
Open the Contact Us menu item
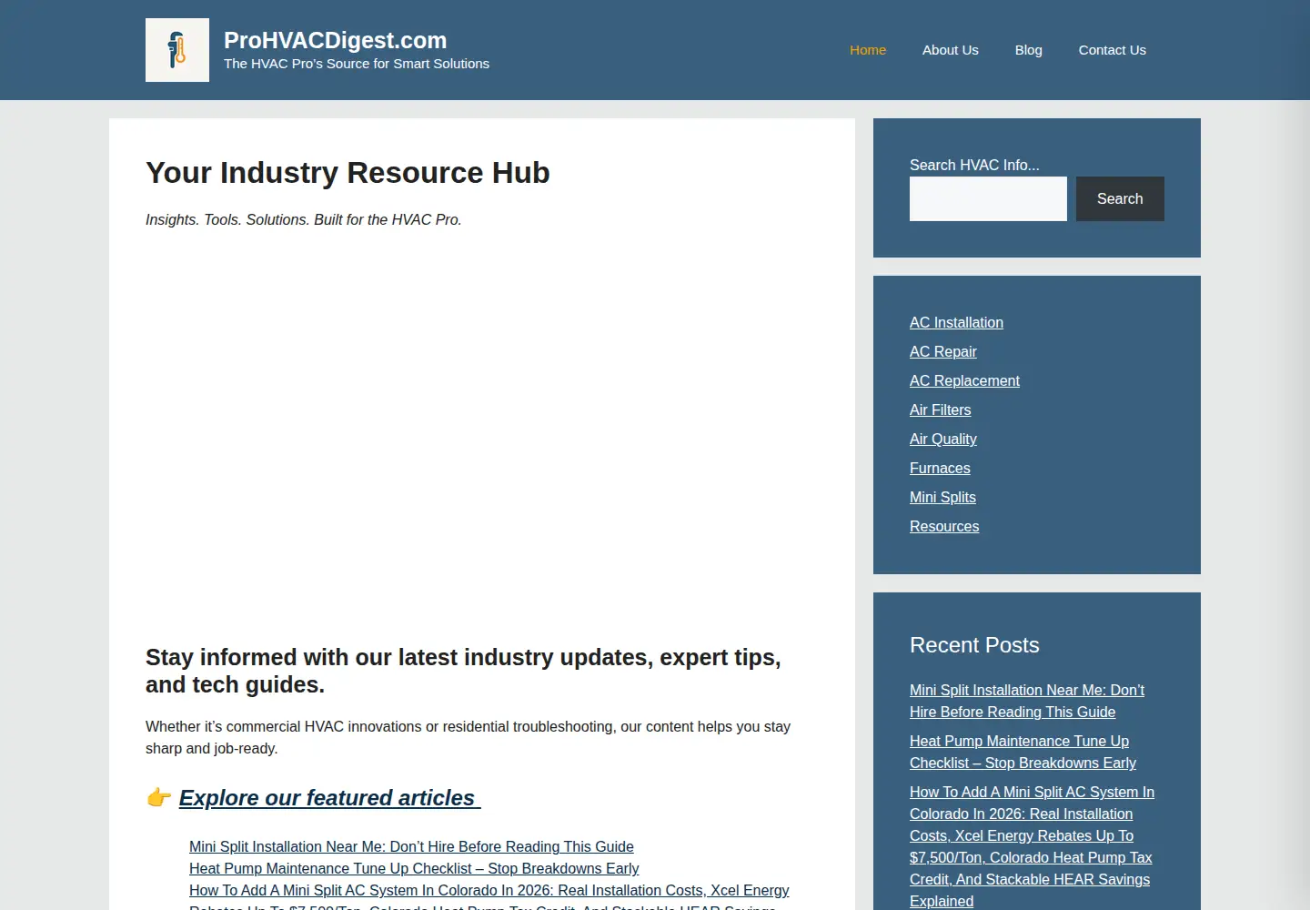coord(1113,50)
